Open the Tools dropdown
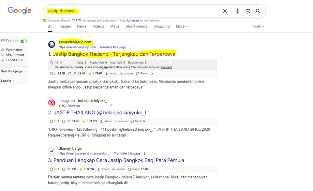 click(258, 26)
